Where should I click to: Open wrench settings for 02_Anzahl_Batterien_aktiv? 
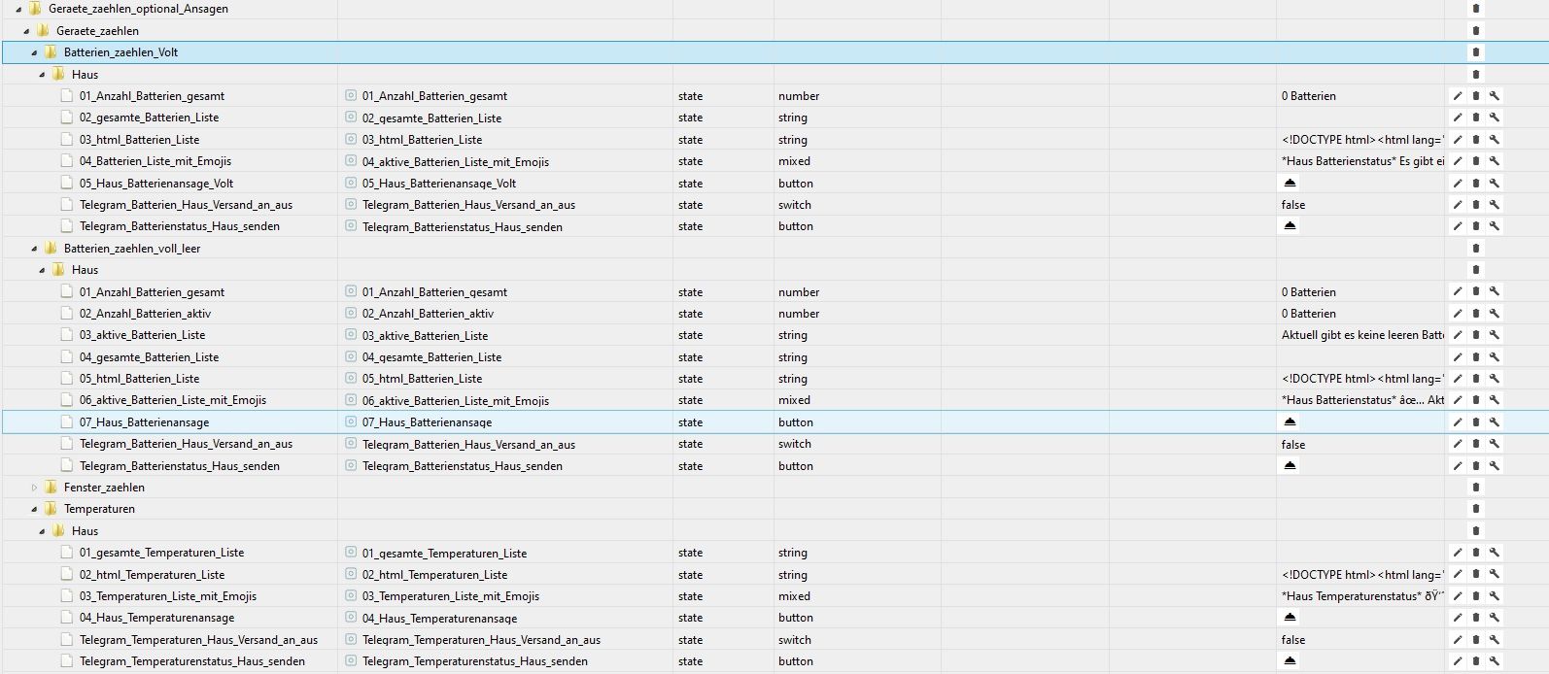point(1495,314)
